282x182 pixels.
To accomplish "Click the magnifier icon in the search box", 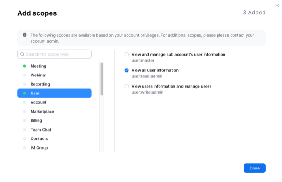I will (x=22, y=54).
